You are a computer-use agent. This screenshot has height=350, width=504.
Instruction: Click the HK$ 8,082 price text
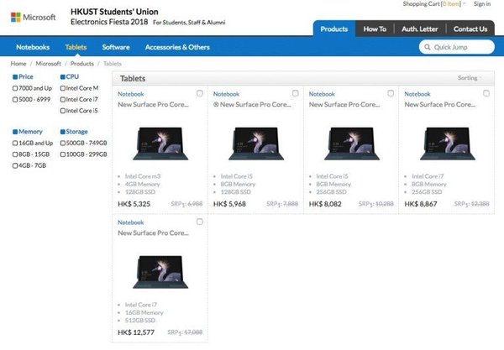pyautogui.click(x=325, y=204)
